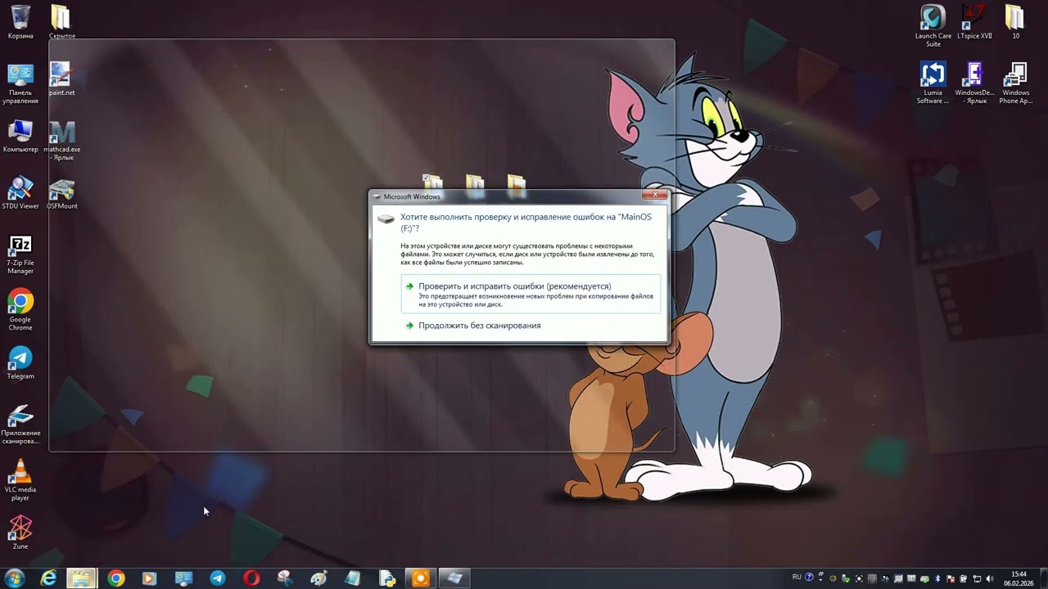Select the Приложение сканирования desktop icon
The height and width of the screenshot is (589, 1048).
(20, 424)
